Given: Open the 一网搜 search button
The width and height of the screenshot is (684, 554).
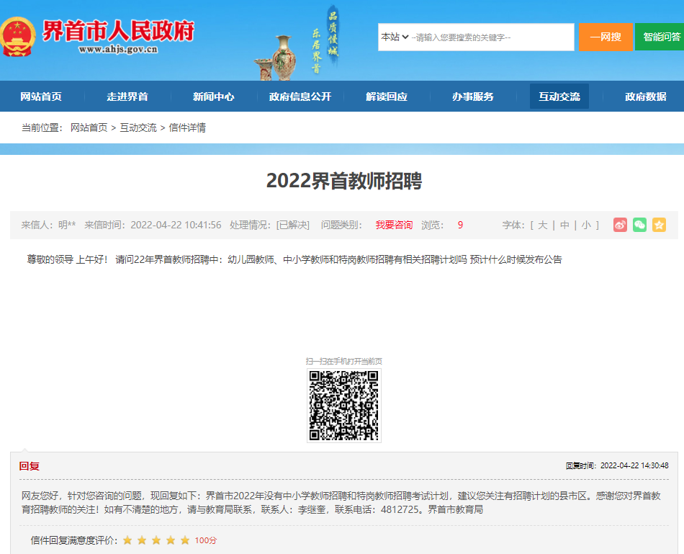Looking at the screenshot, I should tap(606, 37).
